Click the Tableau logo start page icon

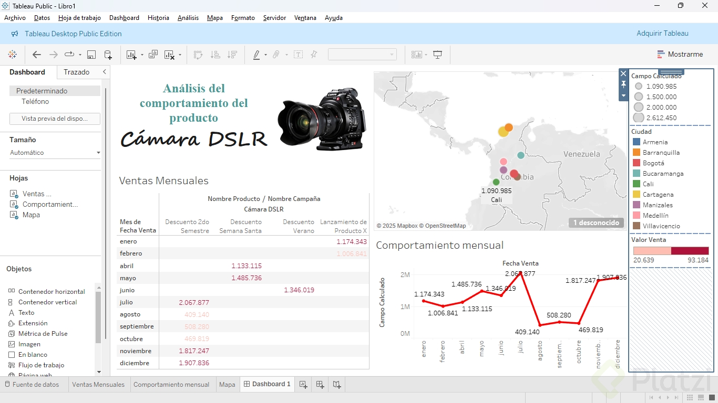[12, 55]
